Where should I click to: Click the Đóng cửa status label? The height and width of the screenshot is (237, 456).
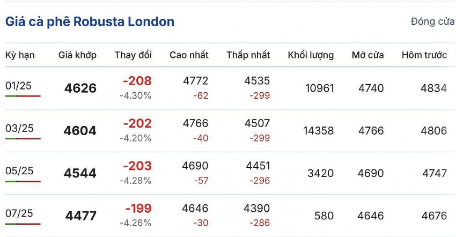coord(432,22)
